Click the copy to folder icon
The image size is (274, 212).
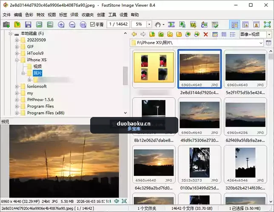coord(188,34)
